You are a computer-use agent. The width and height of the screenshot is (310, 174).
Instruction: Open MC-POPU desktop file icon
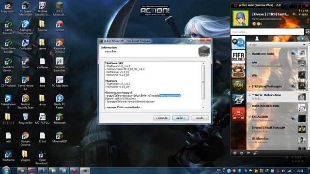(x=42, y=118)
